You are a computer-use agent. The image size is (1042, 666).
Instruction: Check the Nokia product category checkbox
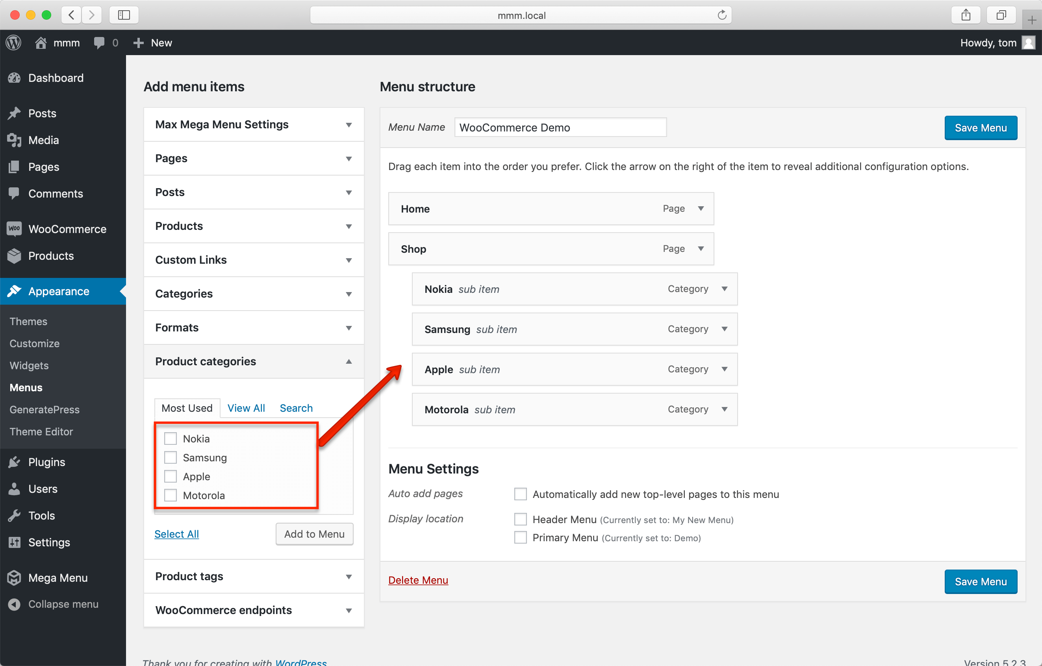[170, 438]
